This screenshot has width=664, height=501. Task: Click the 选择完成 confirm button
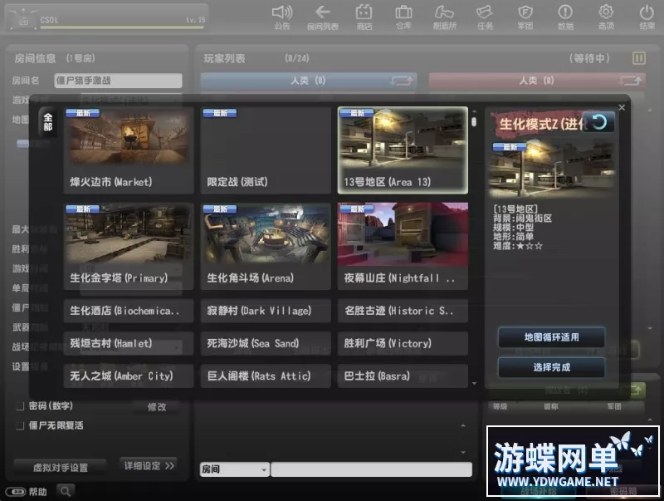[x=551, y=366]
